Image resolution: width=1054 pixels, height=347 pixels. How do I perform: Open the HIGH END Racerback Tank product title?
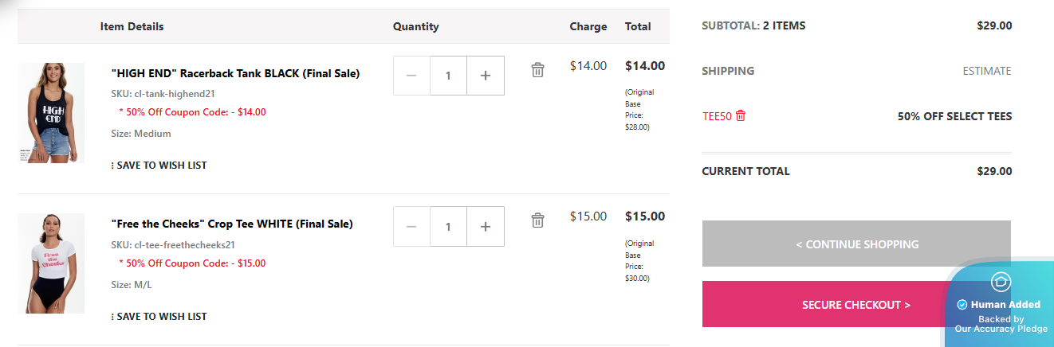[x=235, y=73]
